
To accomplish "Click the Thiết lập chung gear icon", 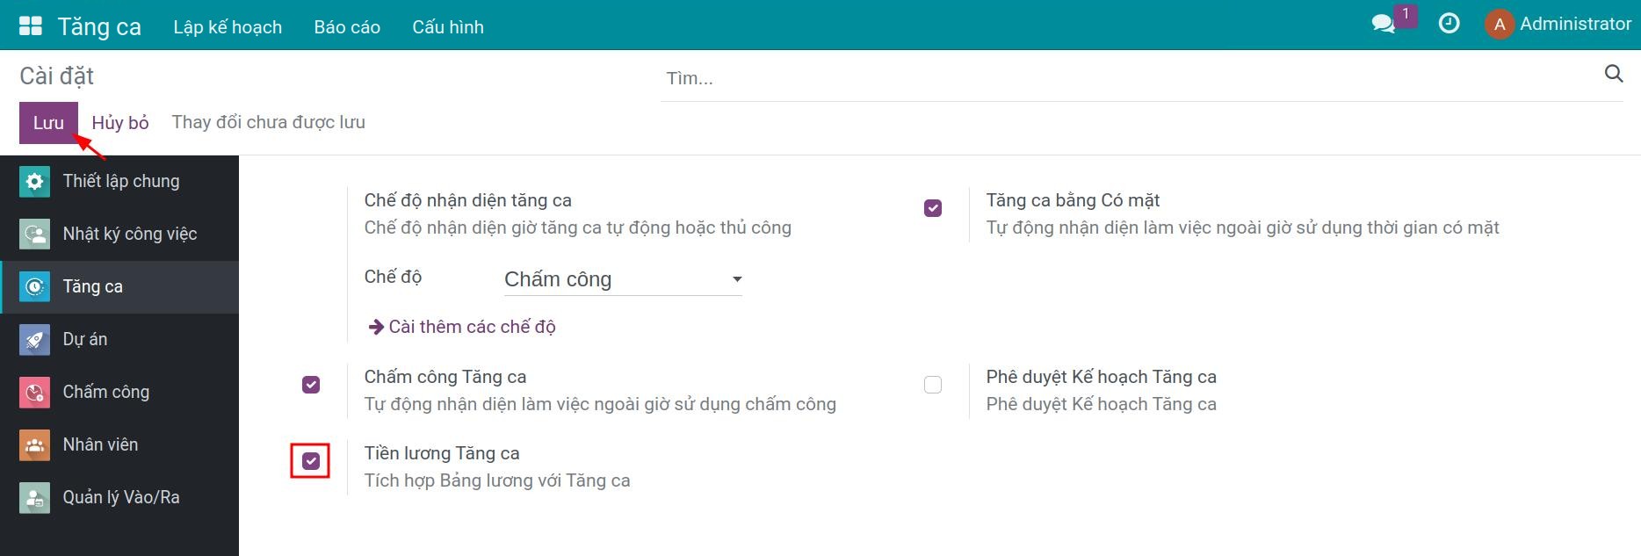I will 34,182.
